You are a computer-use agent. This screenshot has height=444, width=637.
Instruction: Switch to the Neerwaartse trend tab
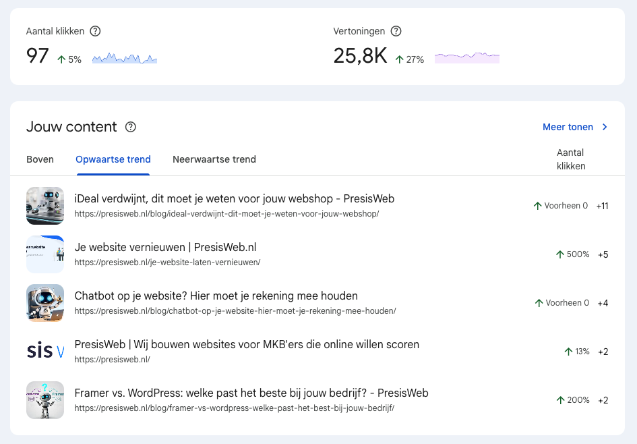click(x=214, y=160)
